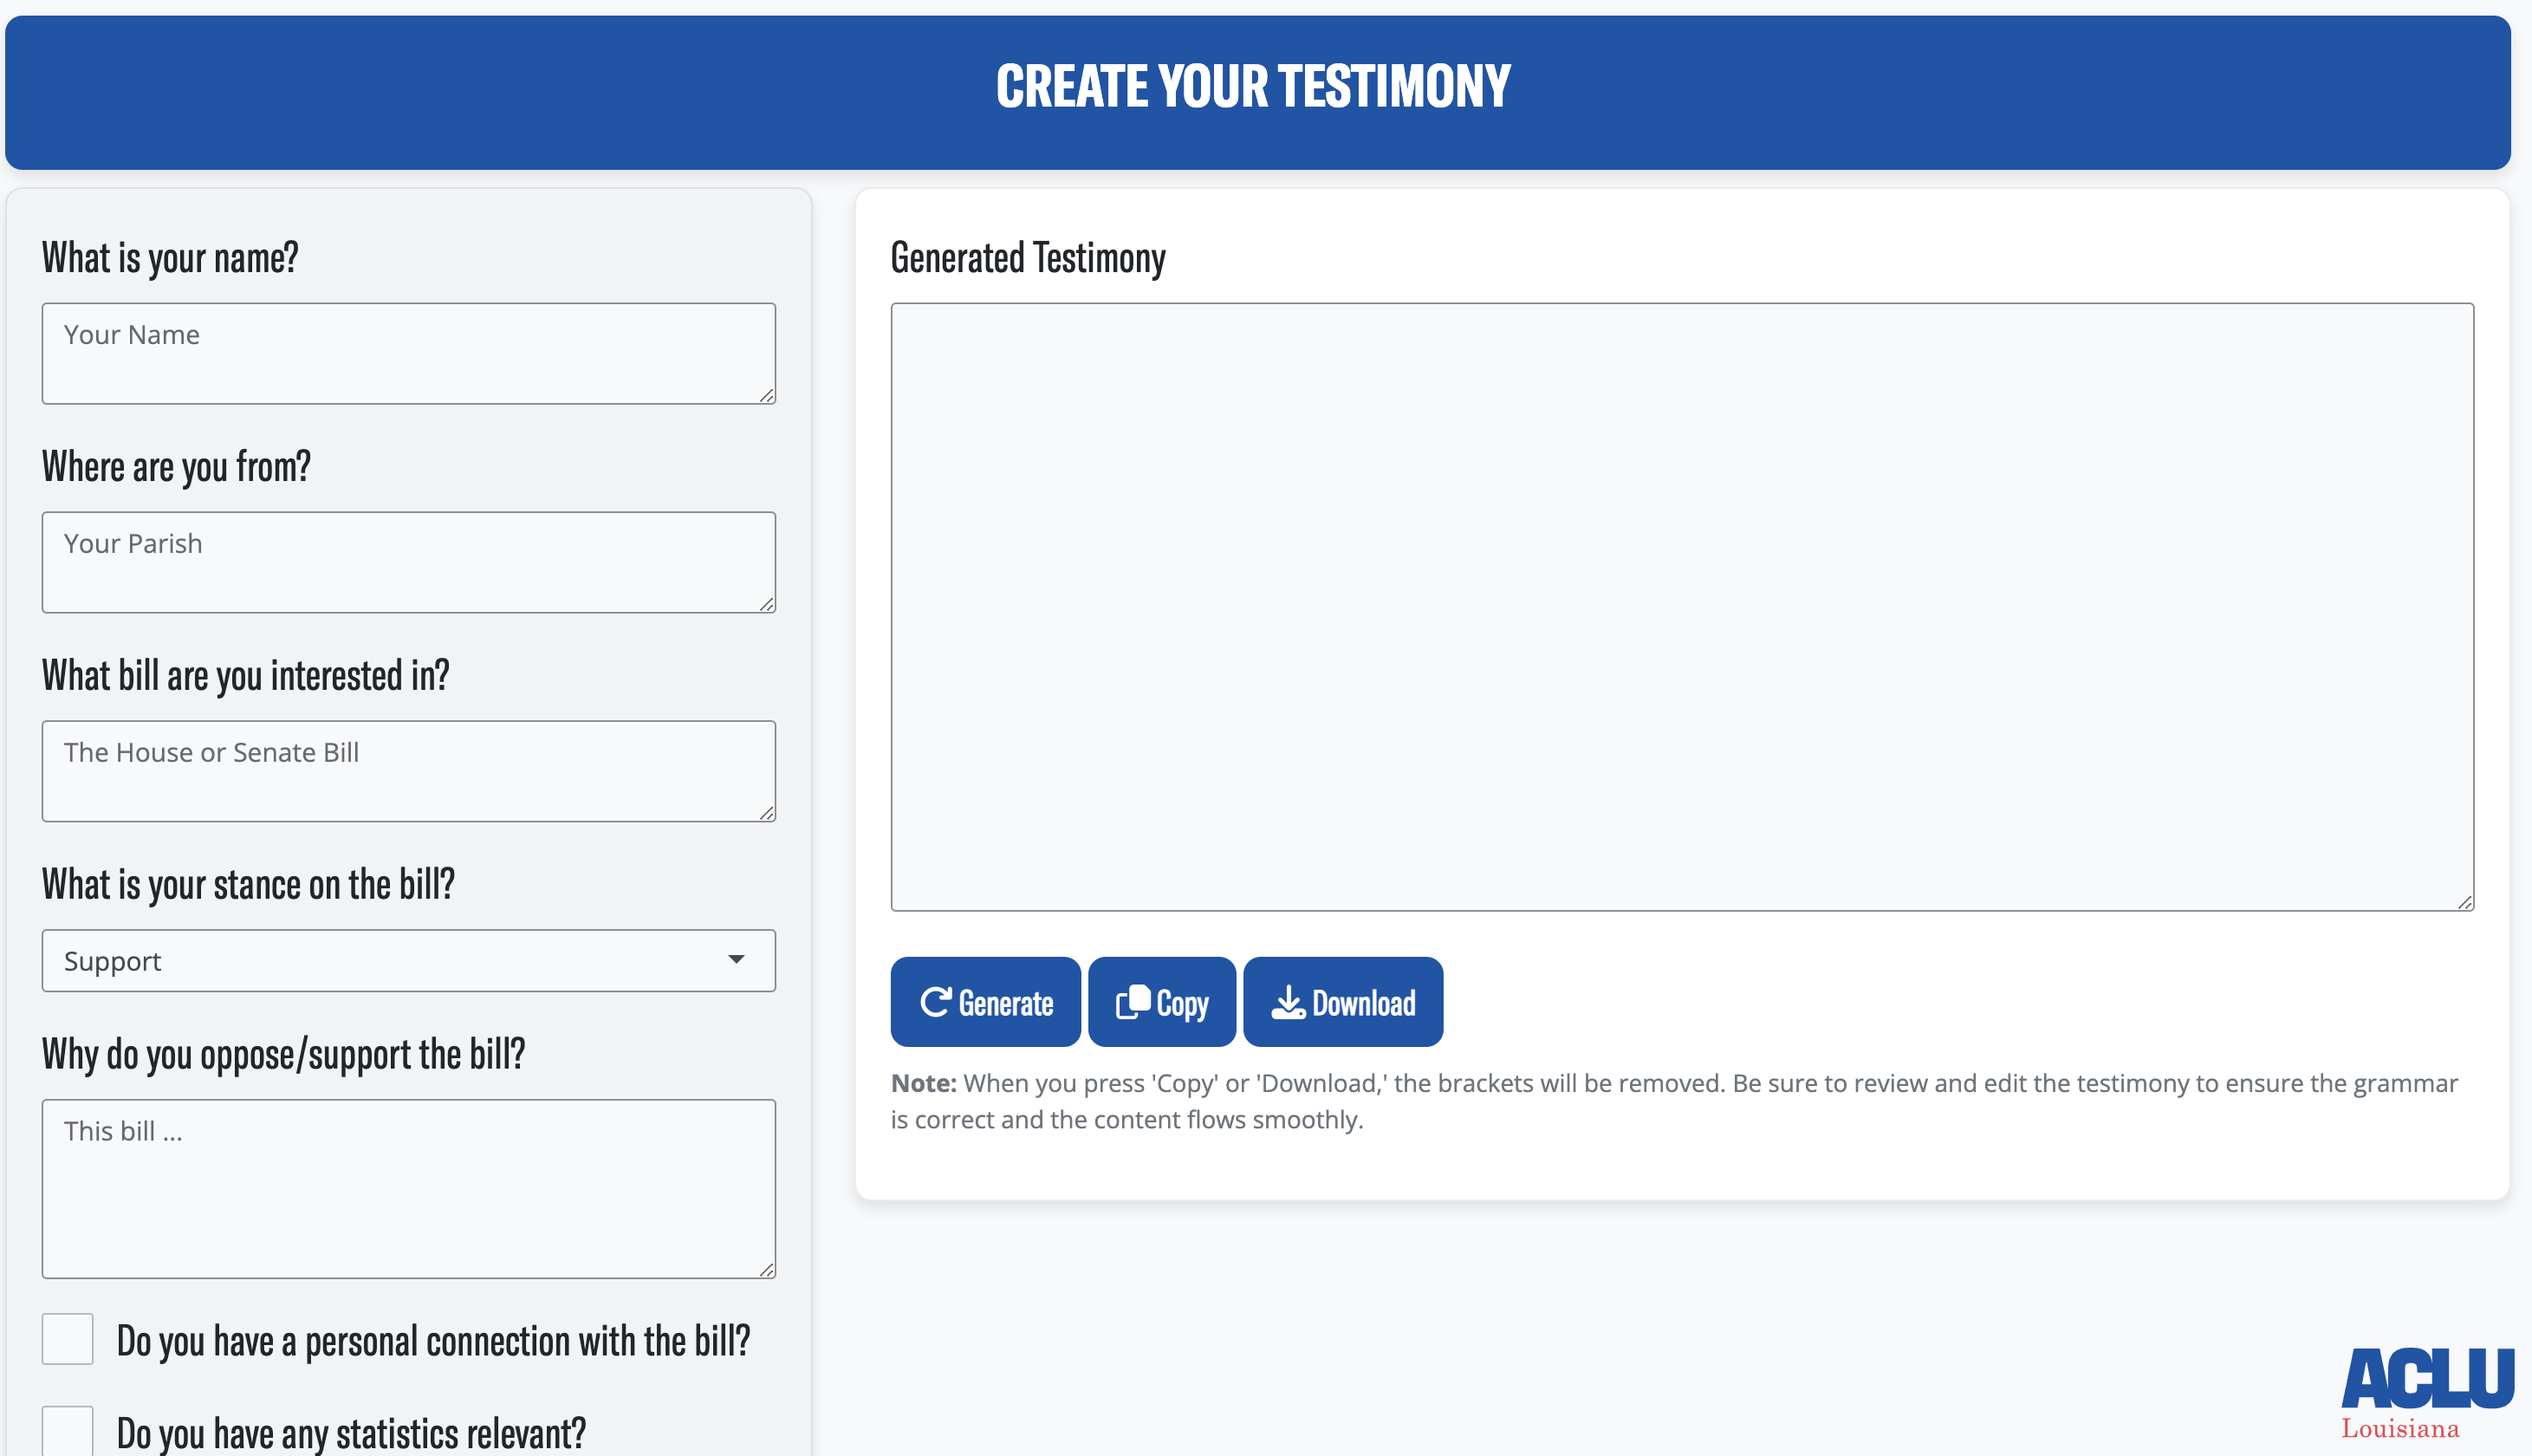The image size is (2532, 1456).
Task: Click the Generate button
Action: click(x=984, y=1001)
